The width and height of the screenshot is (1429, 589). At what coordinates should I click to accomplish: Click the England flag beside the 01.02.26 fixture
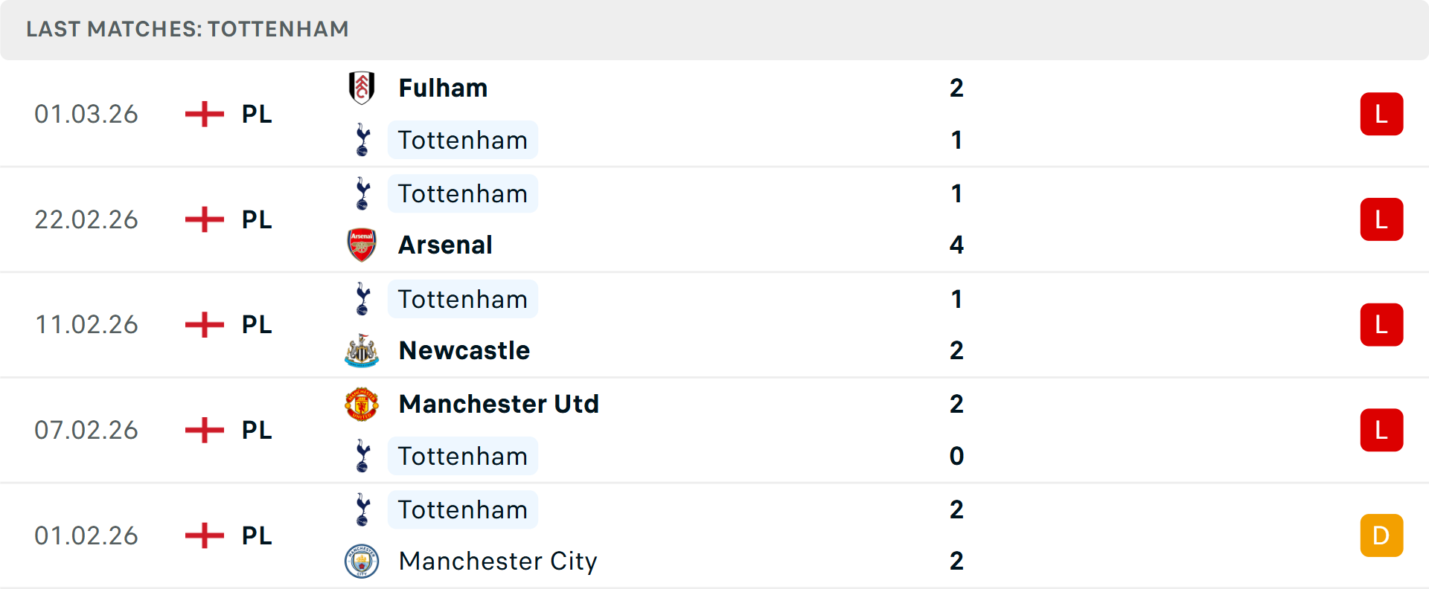pos(204,535)
